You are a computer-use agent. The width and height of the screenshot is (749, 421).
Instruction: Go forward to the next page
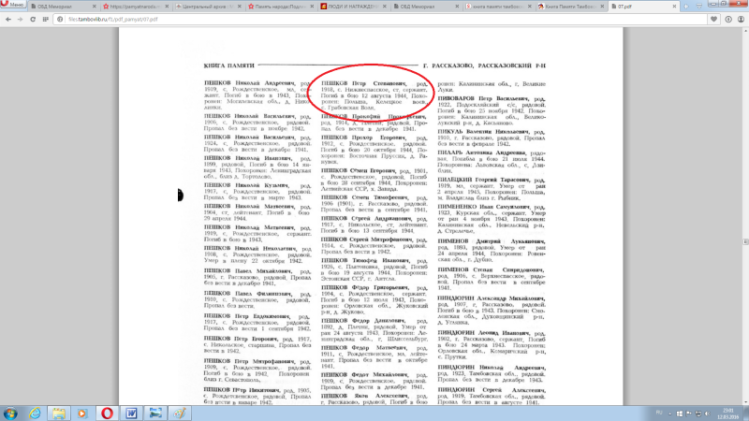coord(20,19)
